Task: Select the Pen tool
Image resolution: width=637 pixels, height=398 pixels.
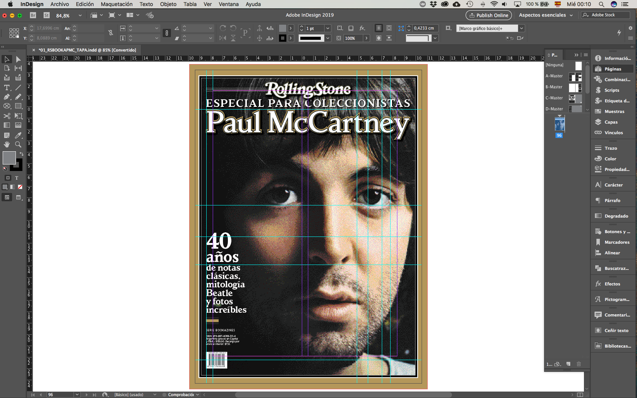Action: pos(7,97)
